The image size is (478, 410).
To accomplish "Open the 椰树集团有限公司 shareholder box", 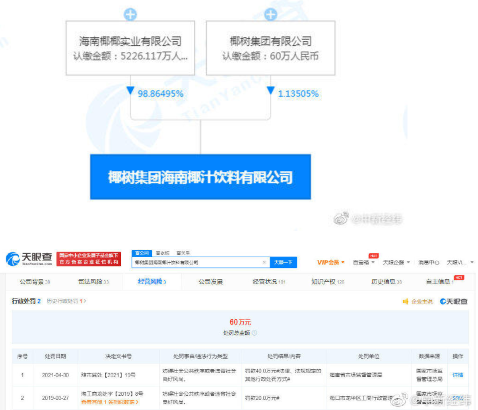I will coord(270,48).
